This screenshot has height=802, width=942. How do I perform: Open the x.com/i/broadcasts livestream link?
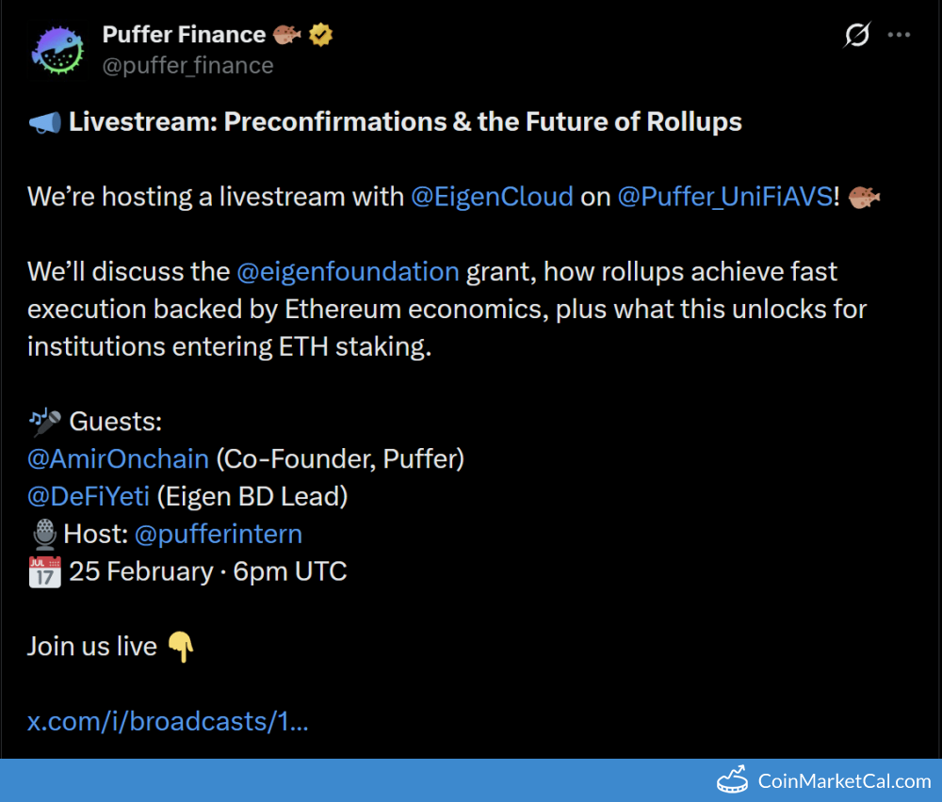click(x=168, y=721)
